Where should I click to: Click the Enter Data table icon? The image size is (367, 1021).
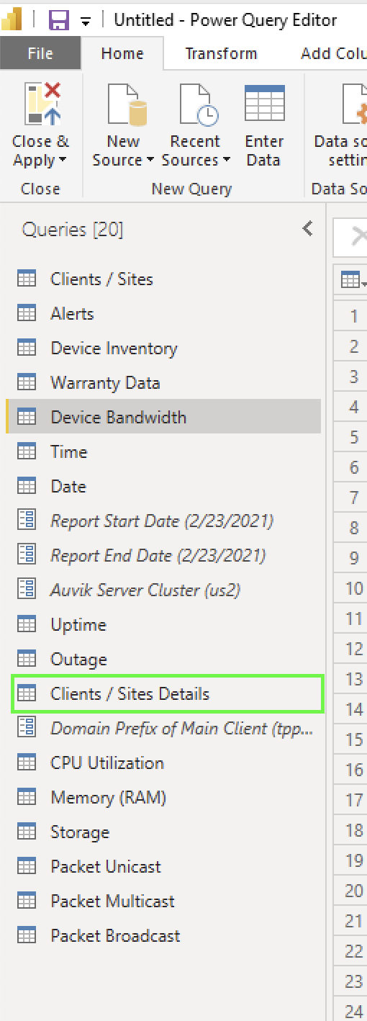point(264,102)
